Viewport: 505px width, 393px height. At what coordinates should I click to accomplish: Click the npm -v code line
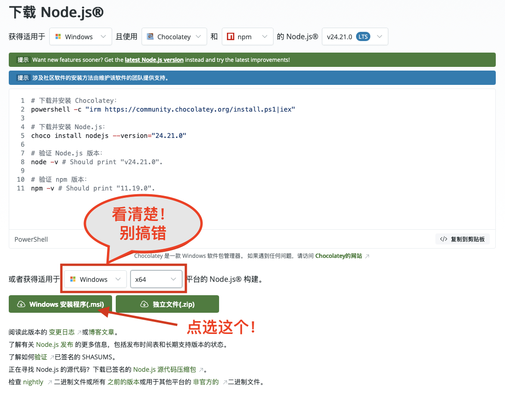[93, 188]
